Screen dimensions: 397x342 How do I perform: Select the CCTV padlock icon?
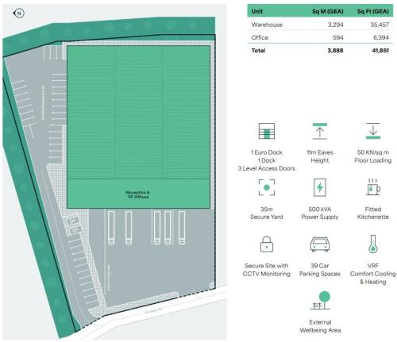pos(267,244)
